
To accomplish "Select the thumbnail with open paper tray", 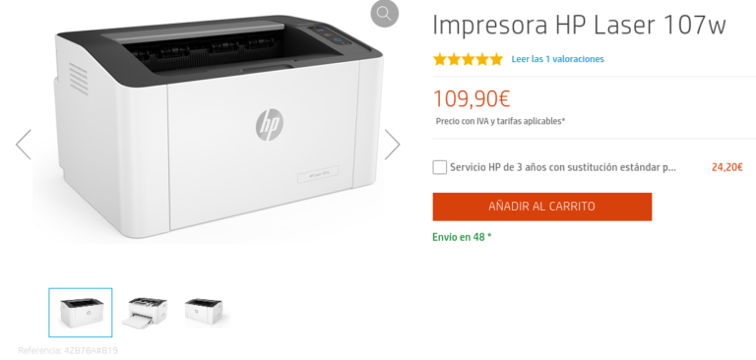I will point(144,312).
